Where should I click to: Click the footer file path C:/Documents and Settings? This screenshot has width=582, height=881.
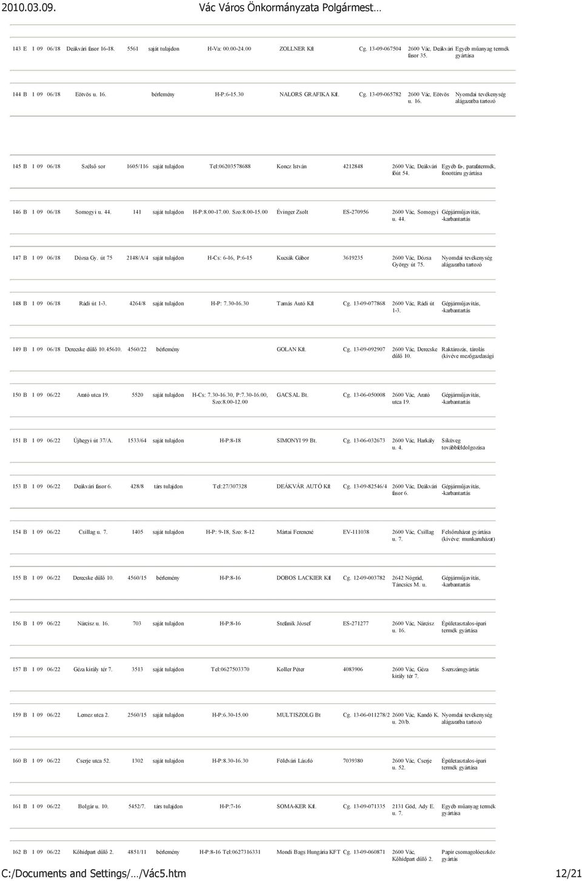93,874
